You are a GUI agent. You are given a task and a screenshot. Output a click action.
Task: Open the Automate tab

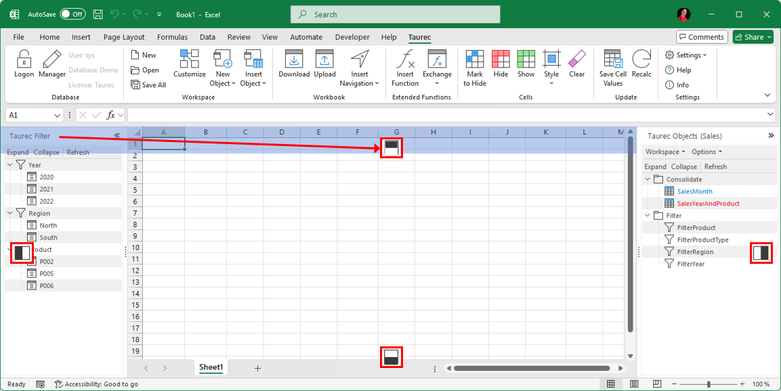click(305, 37)
